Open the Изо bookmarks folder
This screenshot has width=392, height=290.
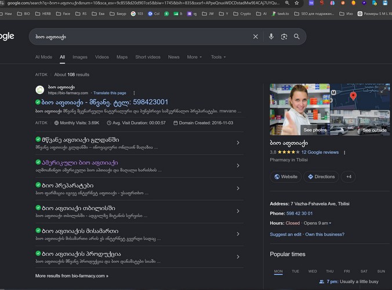[346, 13]
